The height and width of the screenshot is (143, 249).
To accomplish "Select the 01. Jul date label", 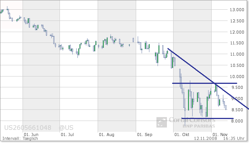I will tap(67, 134).
